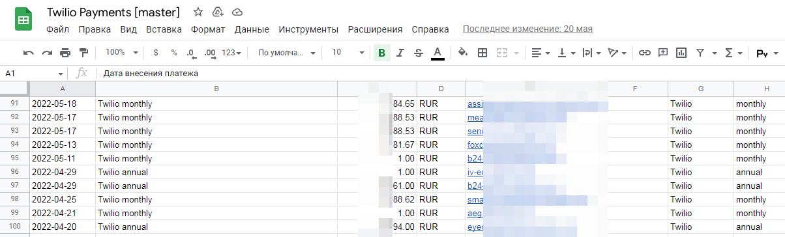Screen dimensions: 785x237
Task: Toggle italic formatting
Action: point(400,53)
